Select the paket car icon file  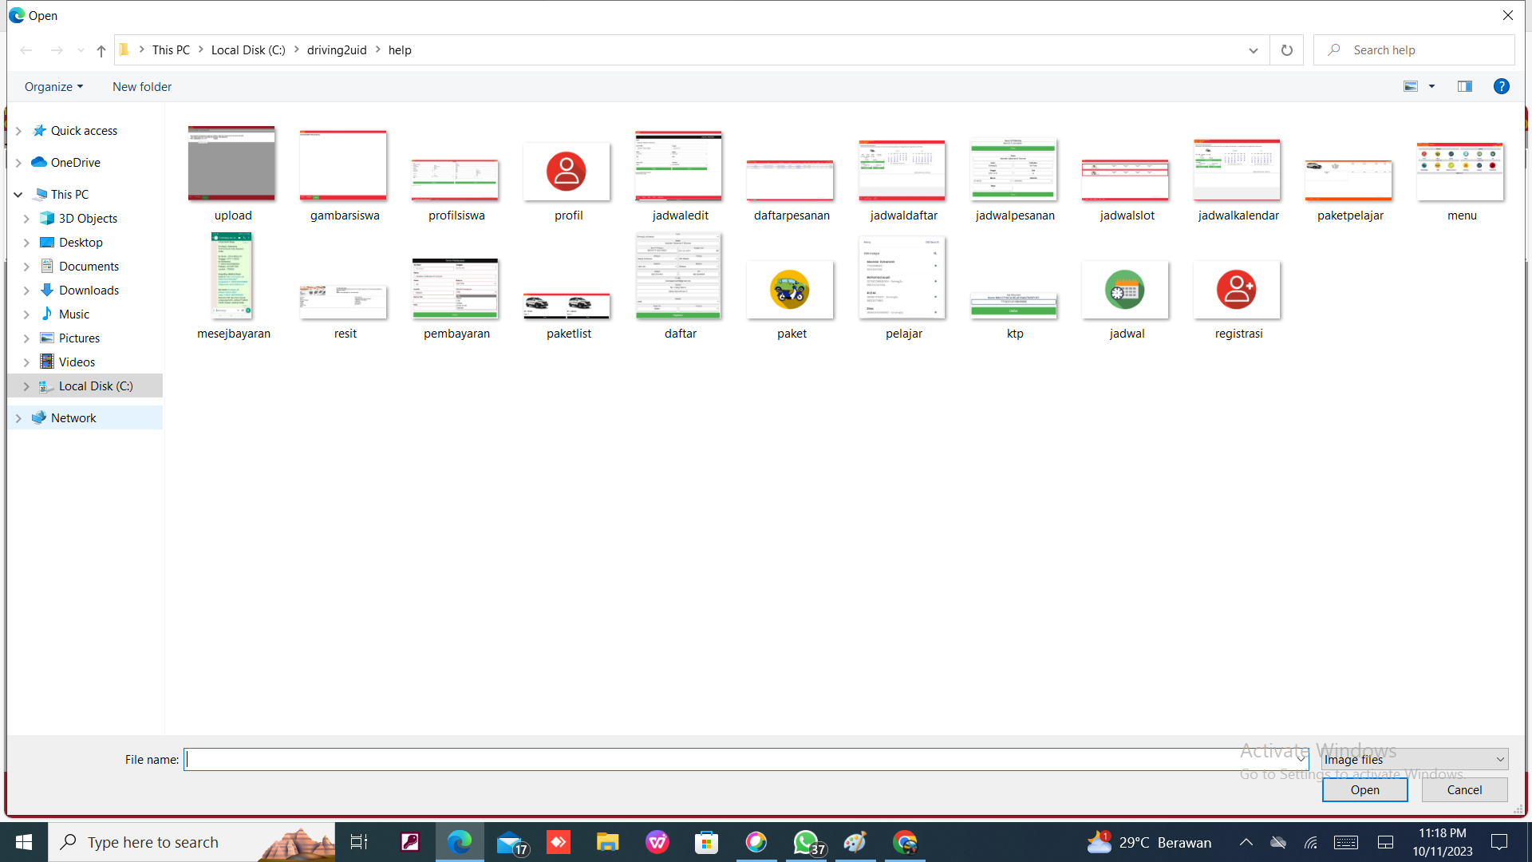pos(790,291)
